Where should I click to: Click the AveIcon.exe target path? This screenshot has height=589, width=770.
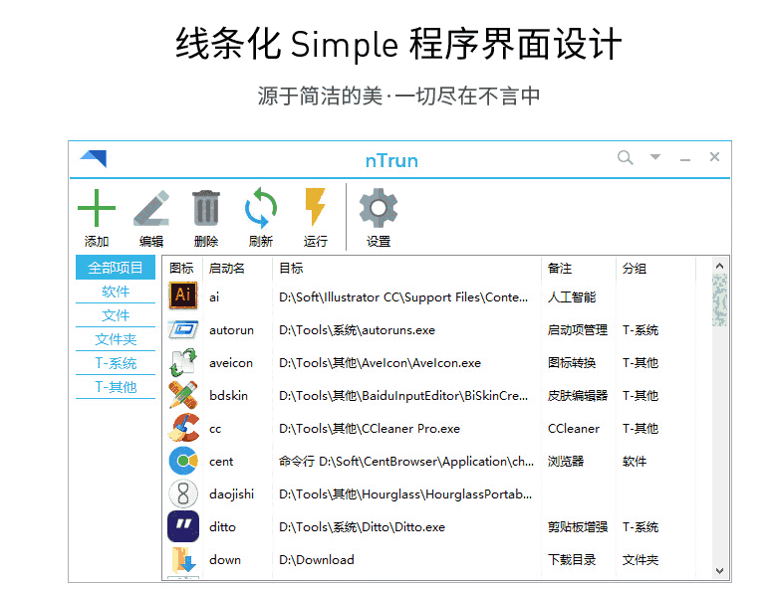point(380,363)
